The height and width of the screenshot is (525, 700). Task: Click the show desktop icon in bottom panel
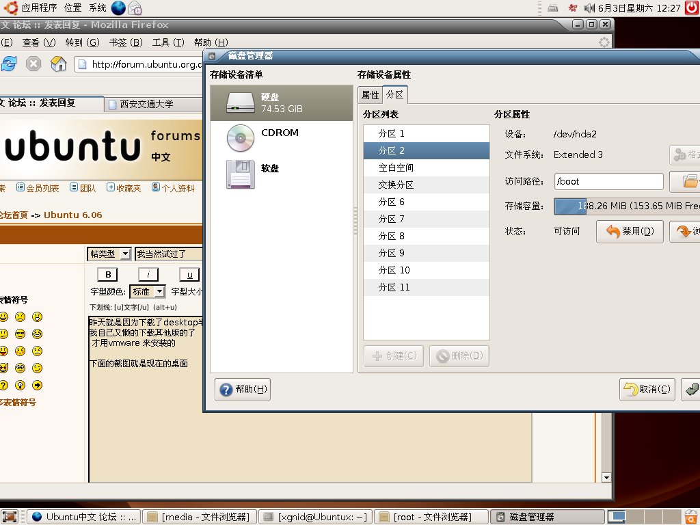[x=9, y=517]
